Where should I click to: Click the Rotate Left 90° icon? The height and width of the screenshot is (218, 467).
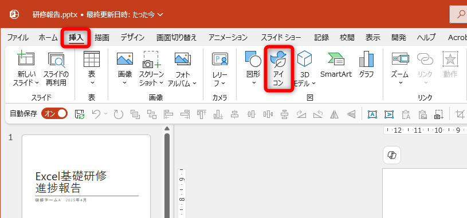(318, 114)
